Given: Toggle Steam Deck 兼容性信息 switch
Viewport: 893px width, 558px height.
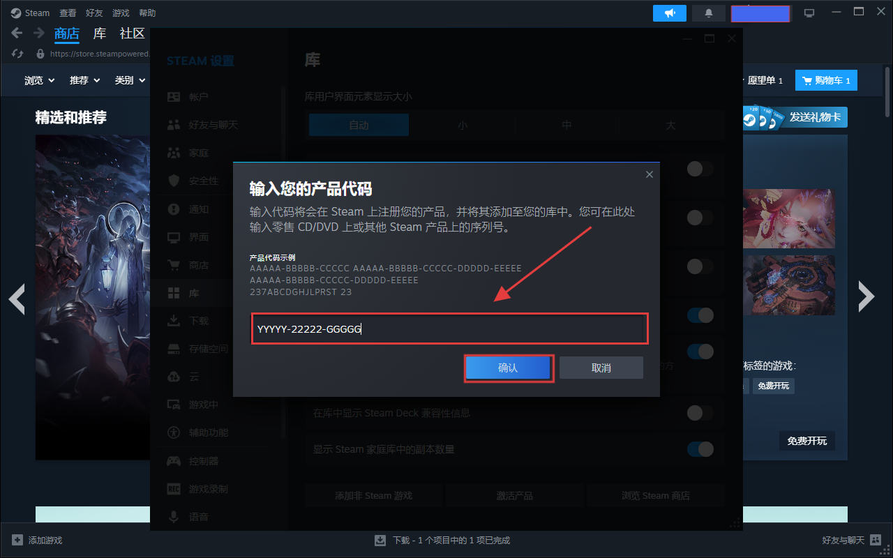Looking at the screenshot, I should coord(700,413).
